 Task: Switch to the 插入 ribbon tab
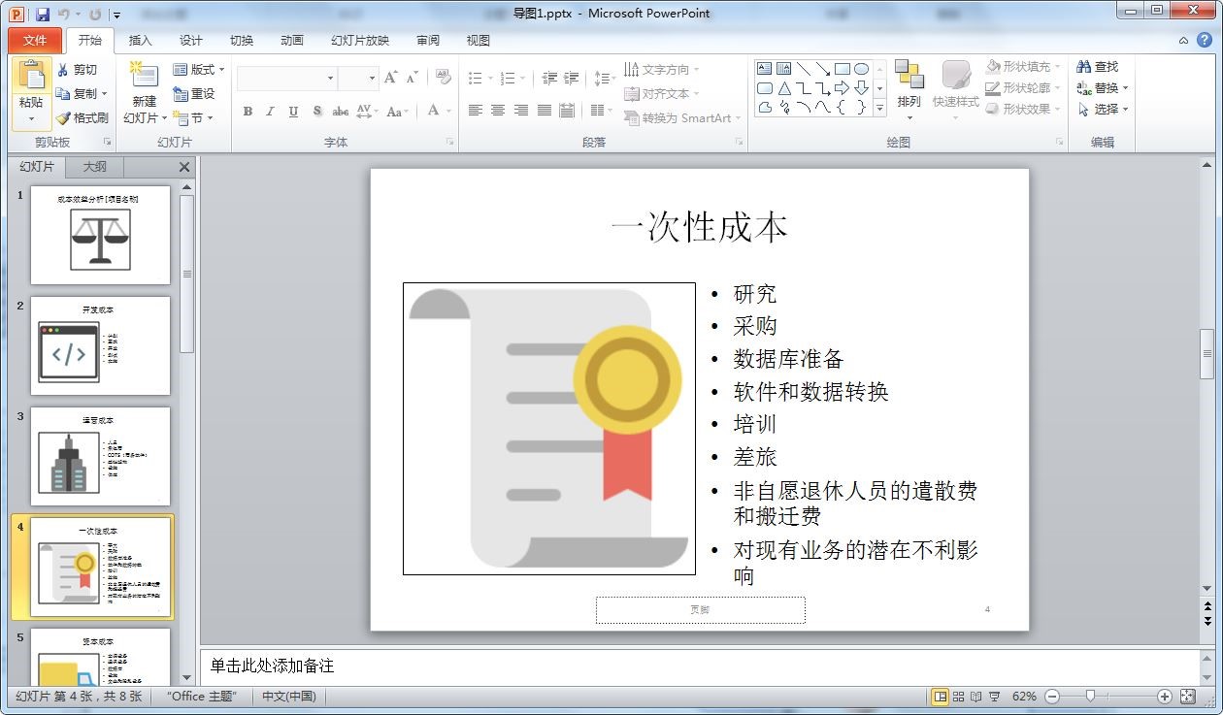click(x=139, y=40)
